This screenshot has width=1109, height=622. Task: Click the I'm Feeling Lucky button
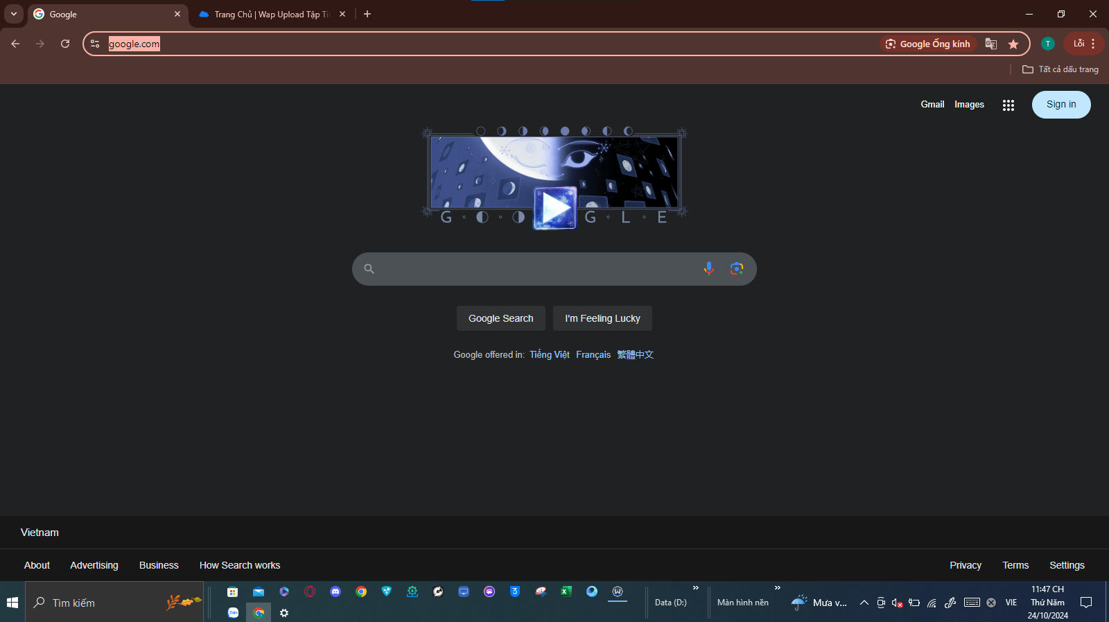602,318
